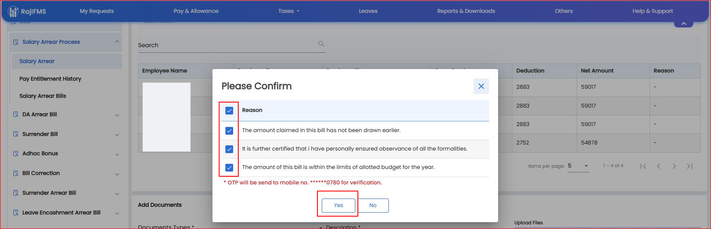Click the Salary Arrear Process sidebar icon

coord(16,42)
